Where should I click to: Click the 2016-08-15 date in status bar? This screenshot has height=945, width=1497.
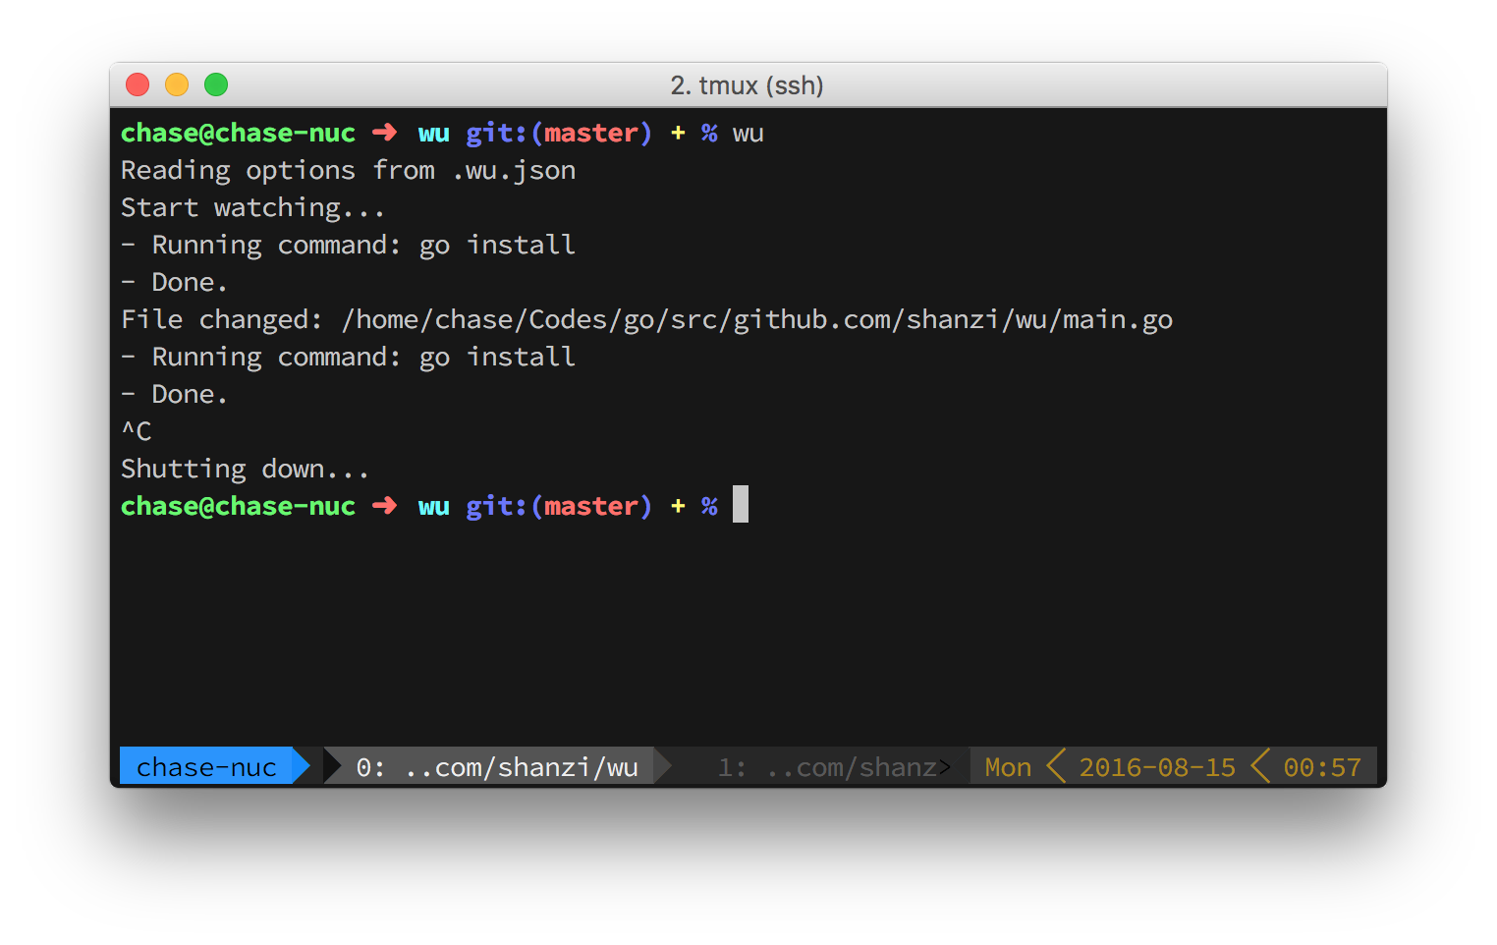point(1157,766)
